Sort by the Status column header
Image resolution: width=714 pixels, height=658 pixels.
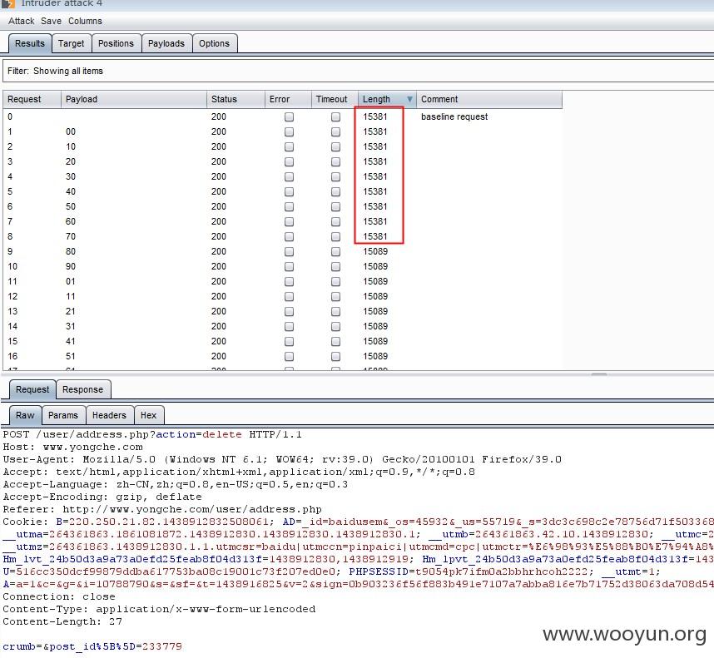click(236, 99)
